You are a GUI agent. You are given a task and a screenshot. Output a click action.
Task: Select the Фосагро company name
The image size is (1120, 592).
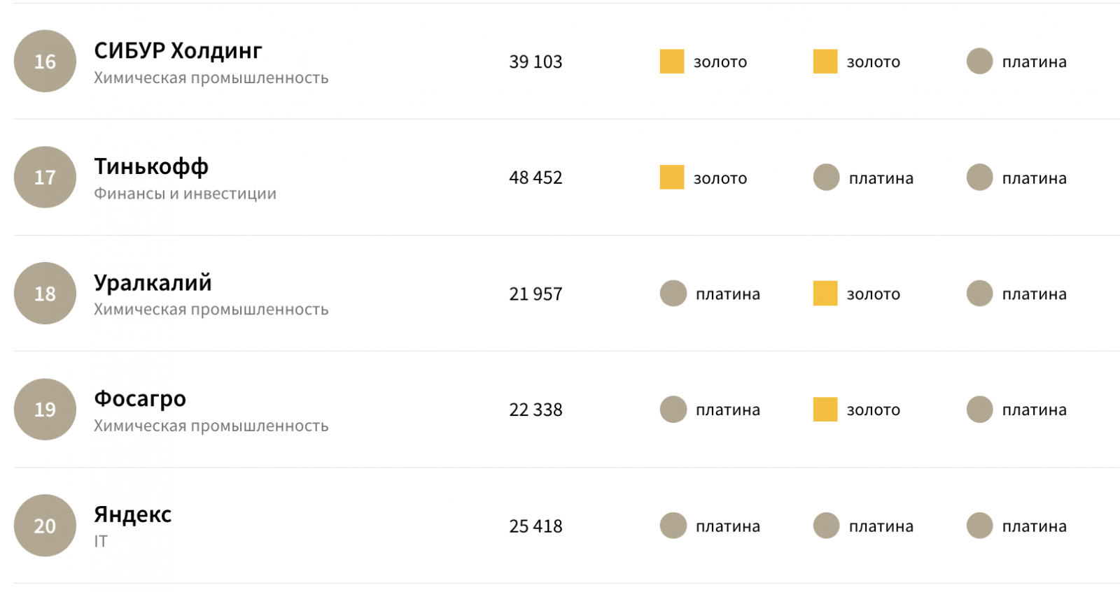click(140, 399)
